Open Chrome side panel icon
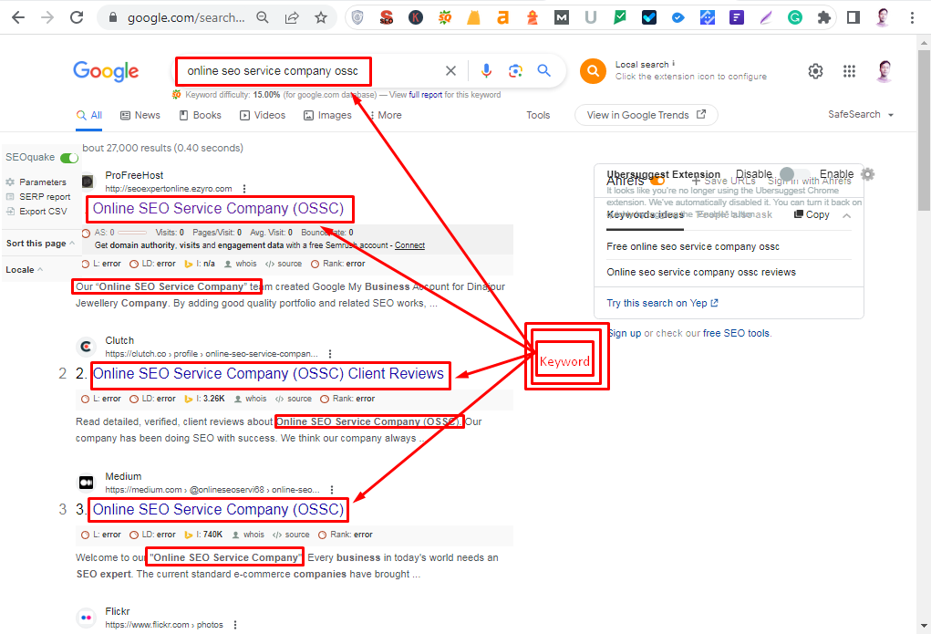 853,18
